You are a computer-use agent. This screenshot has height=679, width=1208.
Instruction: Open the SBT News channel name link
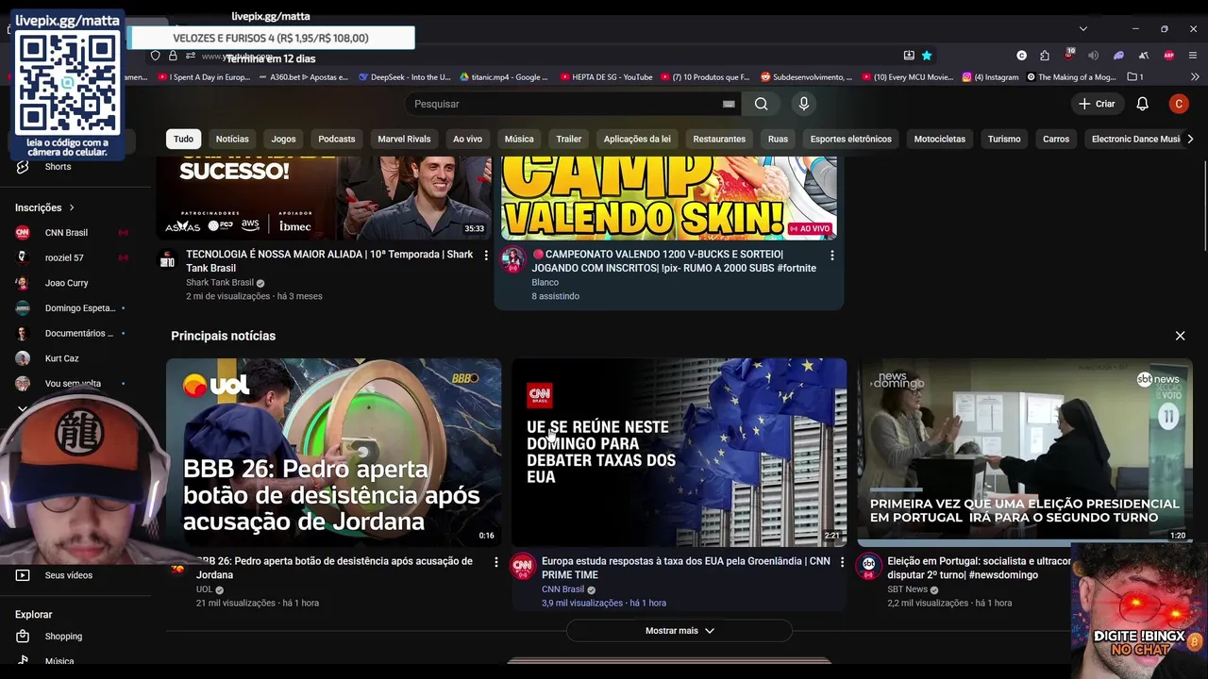[907, 589]
